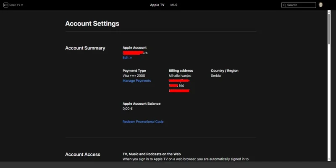Switch to the Apple TV tab
This screenshot has height=168, width=336.
(x=157, y=5)
